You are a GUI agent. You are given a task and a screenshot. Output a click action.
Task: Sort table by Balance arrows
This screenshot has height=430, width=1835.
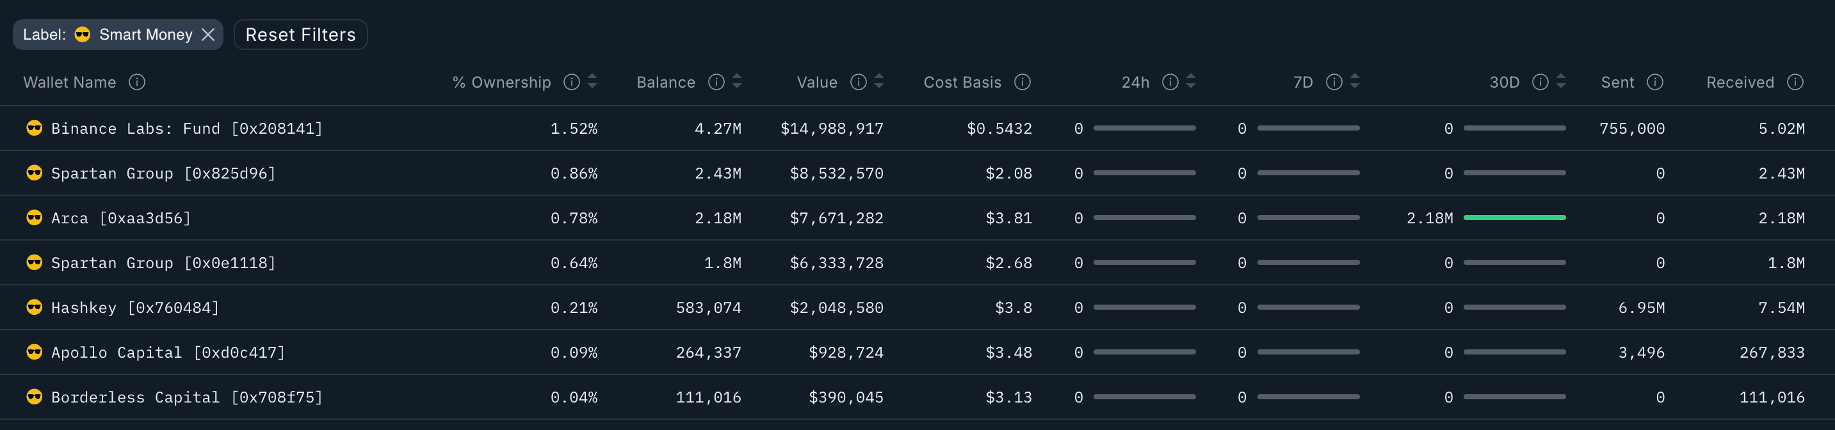(736, 82)
